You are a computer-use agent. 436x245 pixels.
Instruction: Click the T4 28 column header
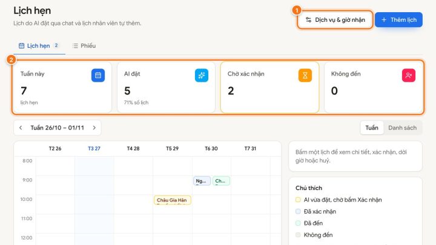click(133, 149)
